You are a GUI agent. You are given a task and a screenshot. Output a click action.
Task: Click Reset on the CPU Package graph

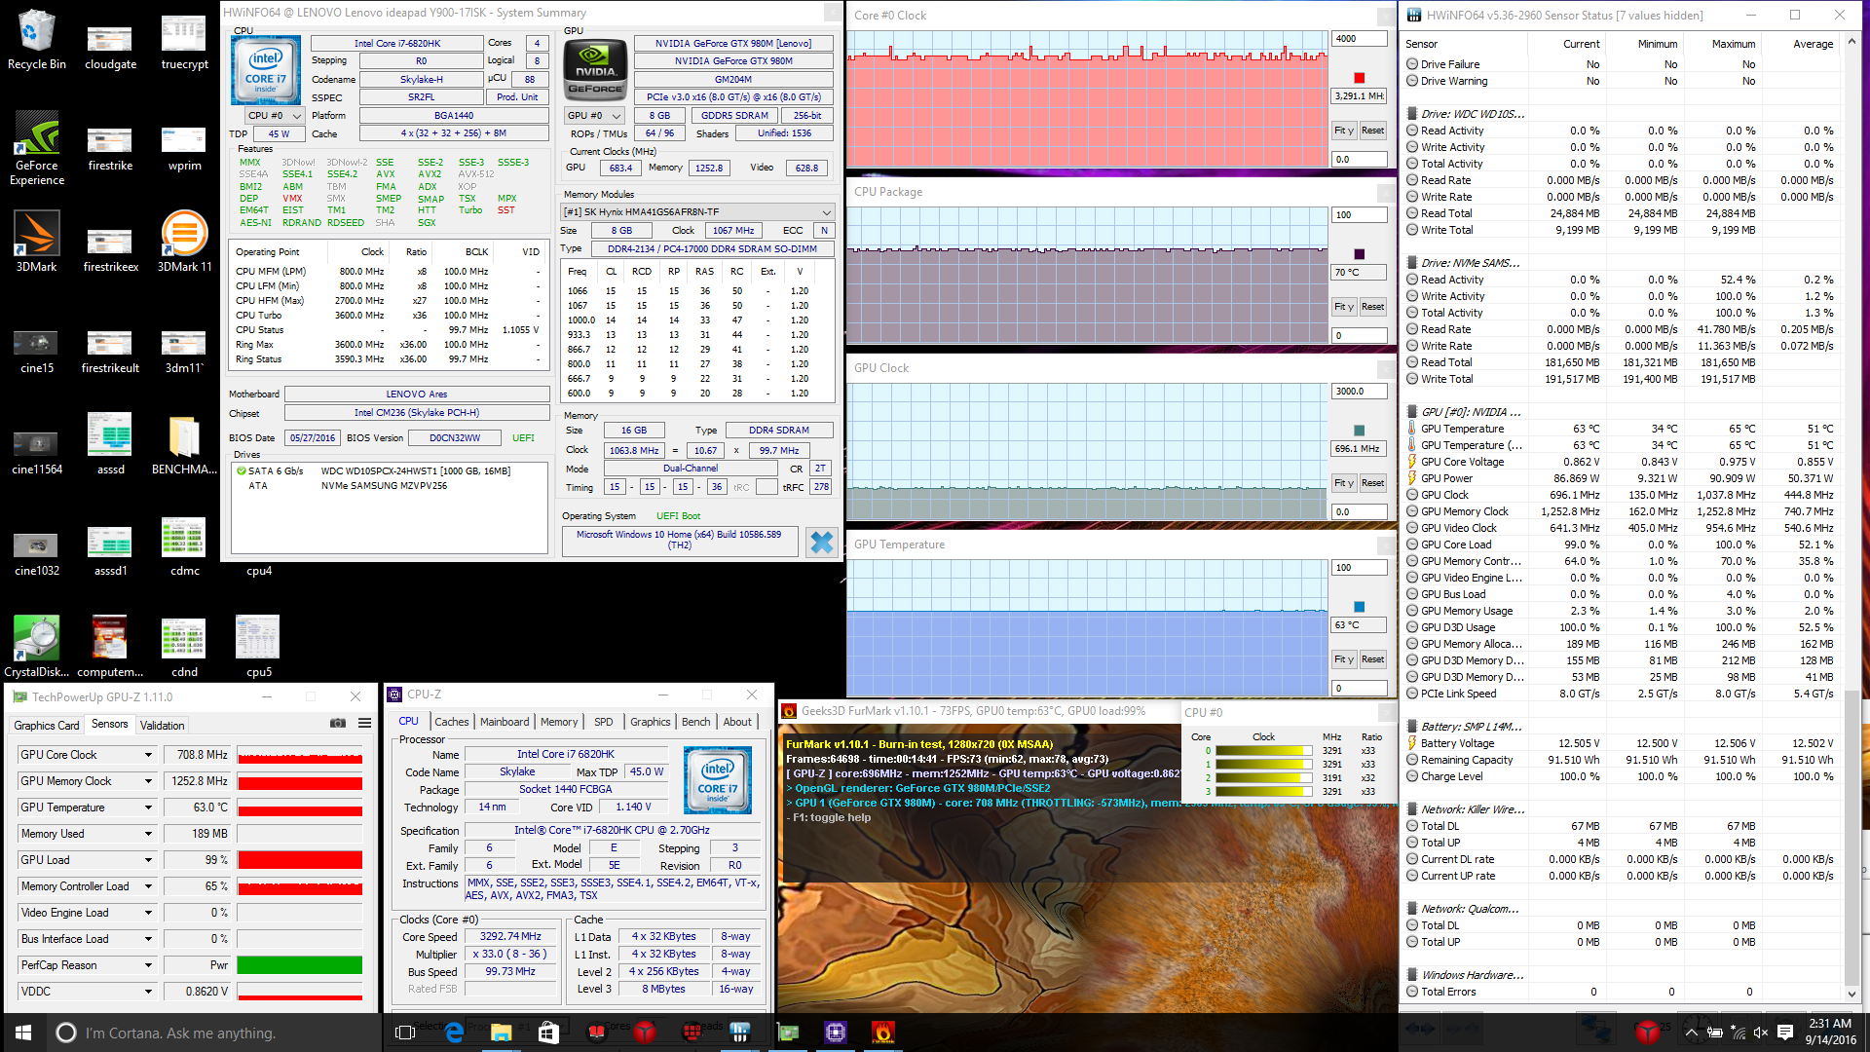(1372, 307)
